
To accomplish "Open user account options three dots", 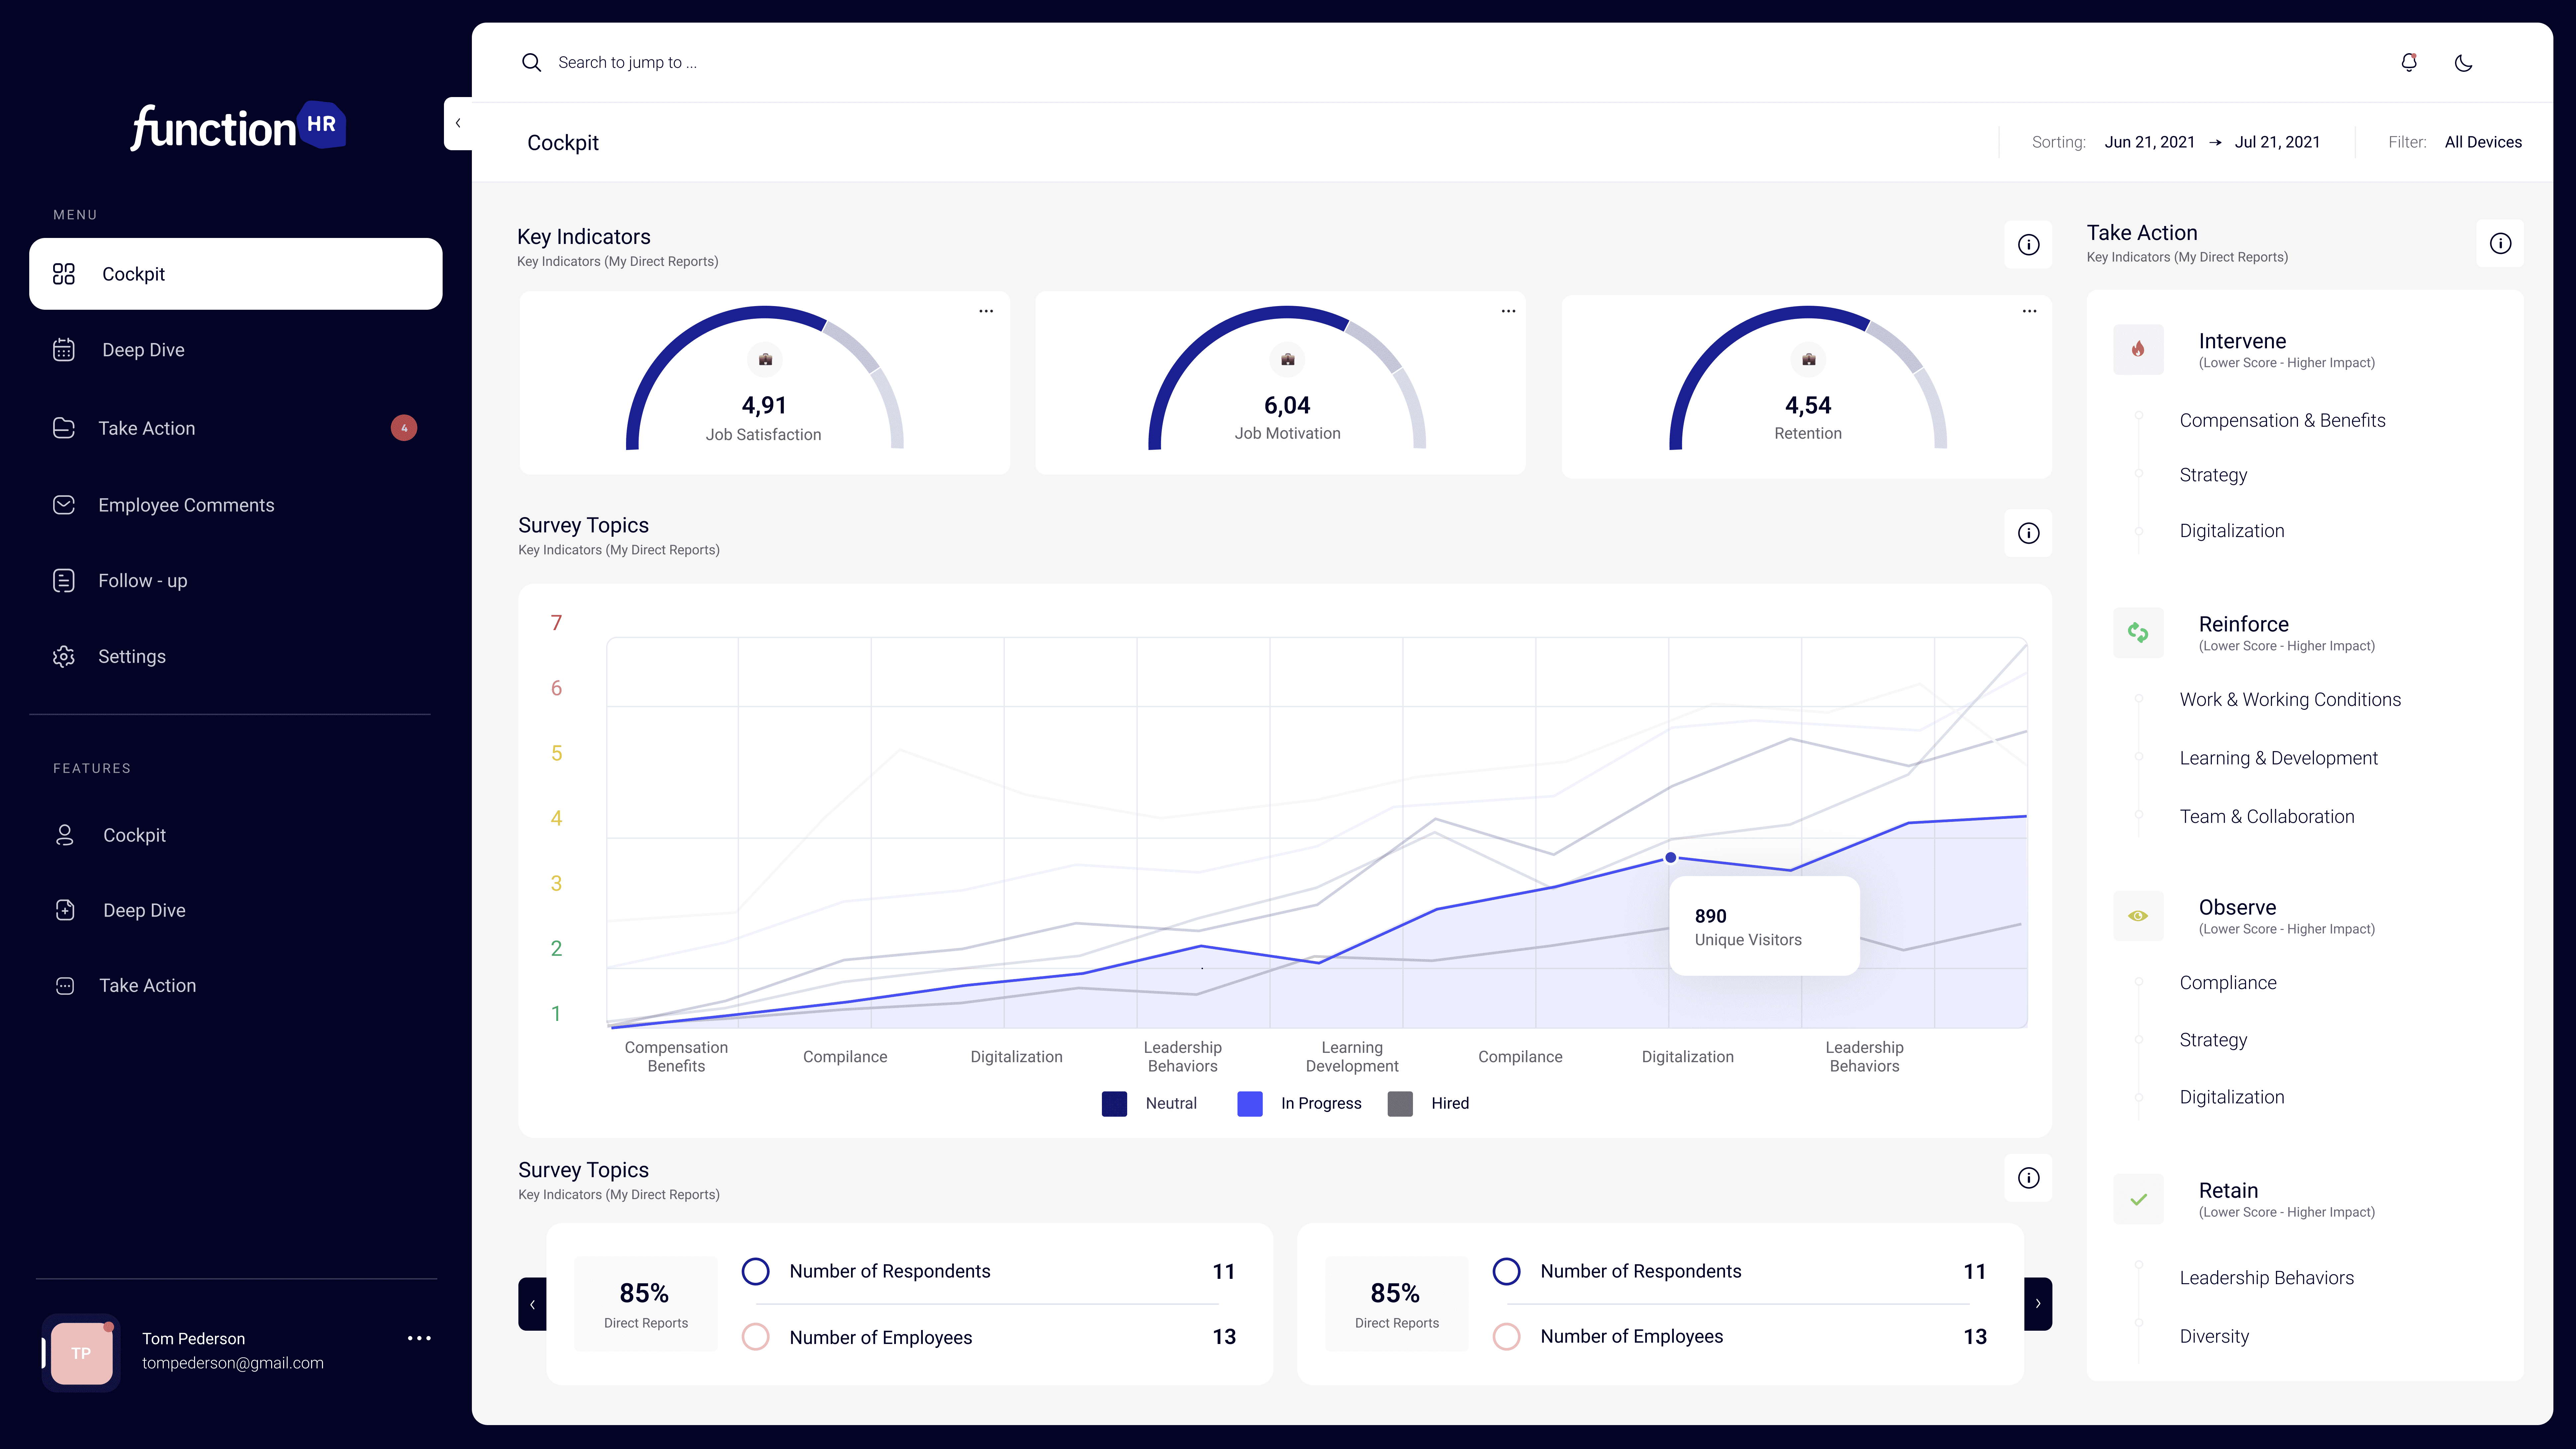I will click(x=419, y=1338).
